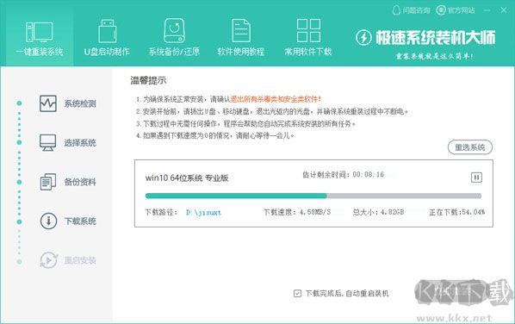Click the 估计剩余时间 00:08:16 text
The width and height of the screenshot is (515, 324).
pos(344,174)
